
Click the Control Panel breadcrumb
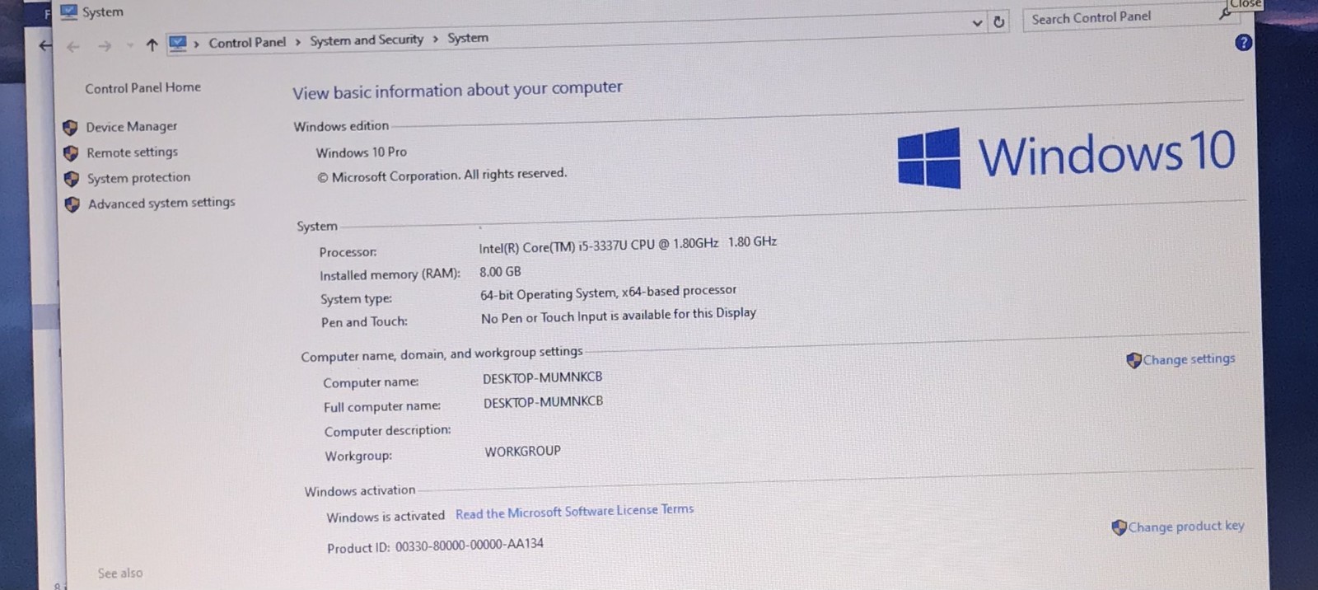point(247,42)
